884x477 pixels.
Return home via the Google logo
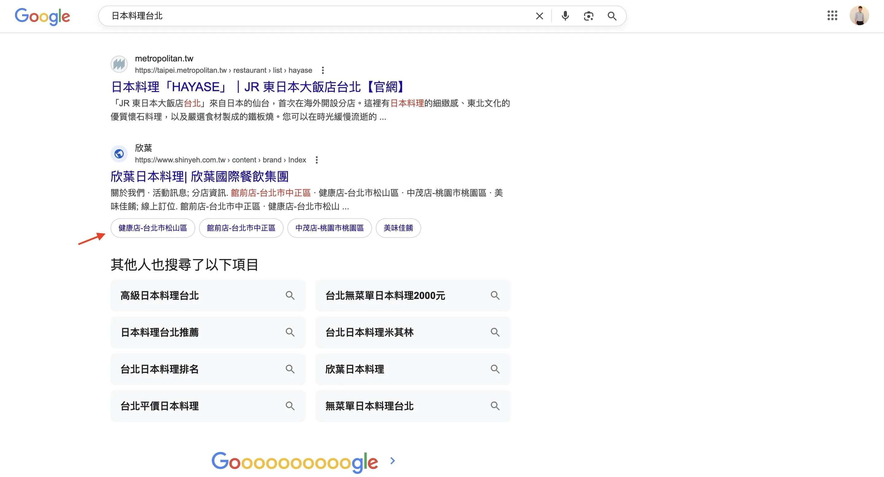pyautogui.click(x=42, y=16)
